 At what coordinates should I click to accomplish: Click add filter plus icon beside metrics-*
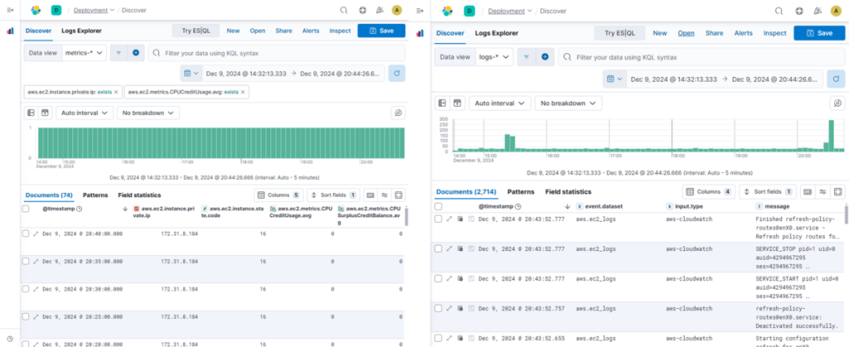(x=135, y=52)
